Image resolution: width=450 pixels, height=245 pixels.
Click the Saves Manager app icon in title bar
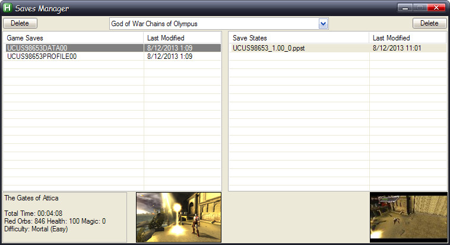(x=8, y=8)
